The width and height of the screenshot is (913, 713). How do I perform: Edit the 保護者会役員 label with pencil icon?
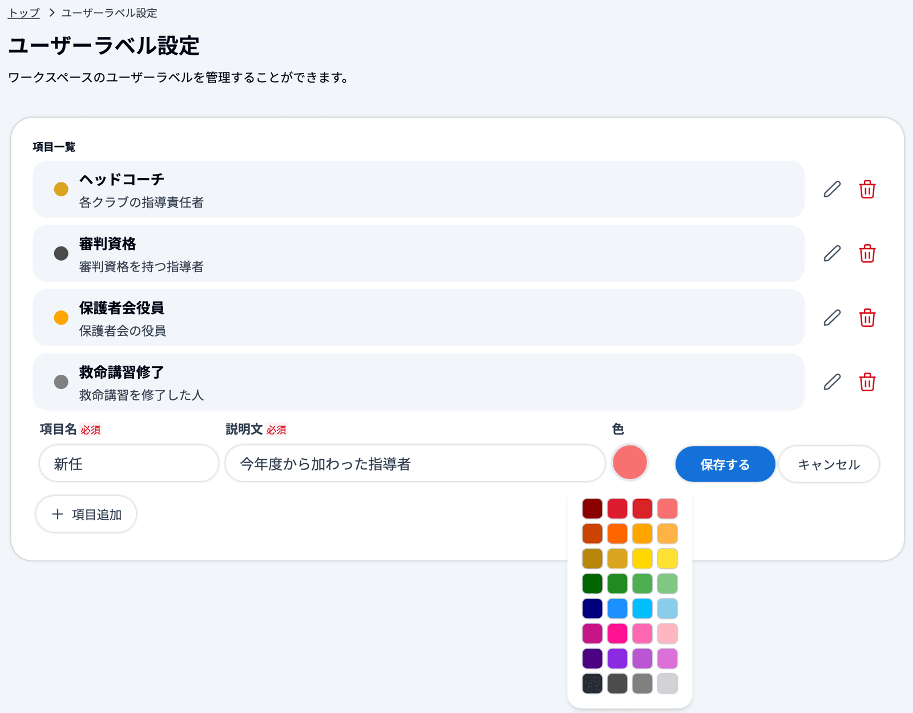(x=832, y=318)
